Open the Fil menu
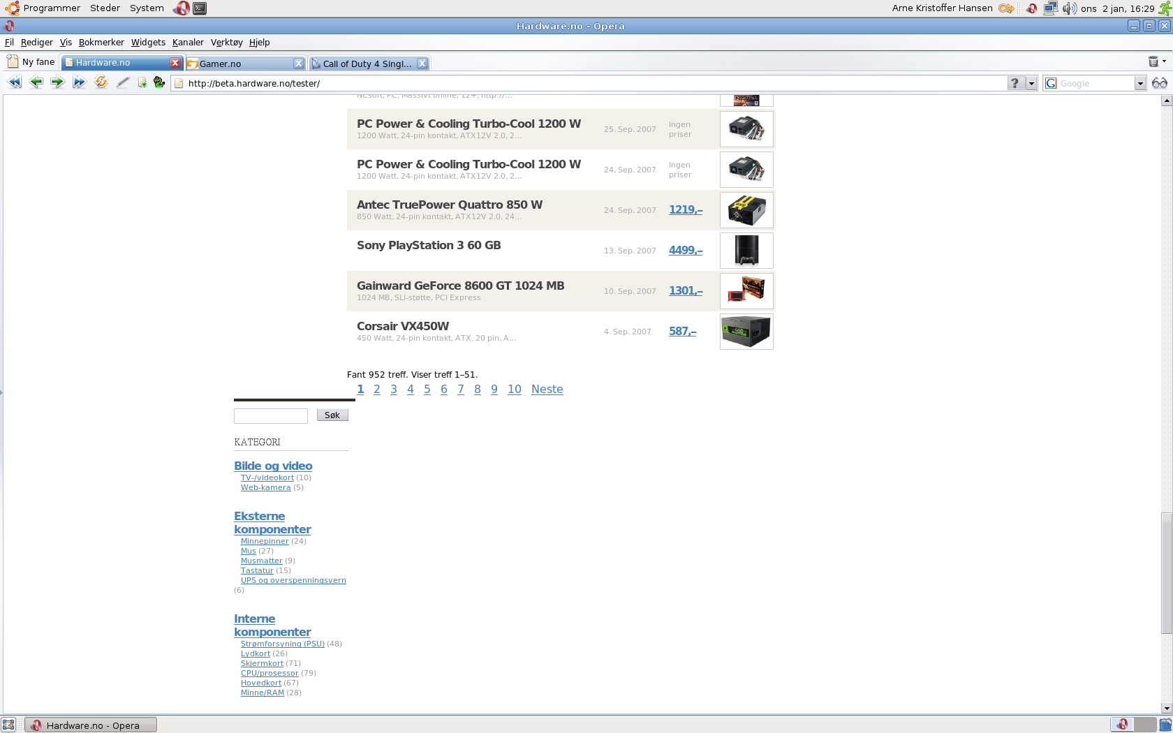The width and height of the screenshot is (1173, 733). pyautogui.click(x=9, y=42)
